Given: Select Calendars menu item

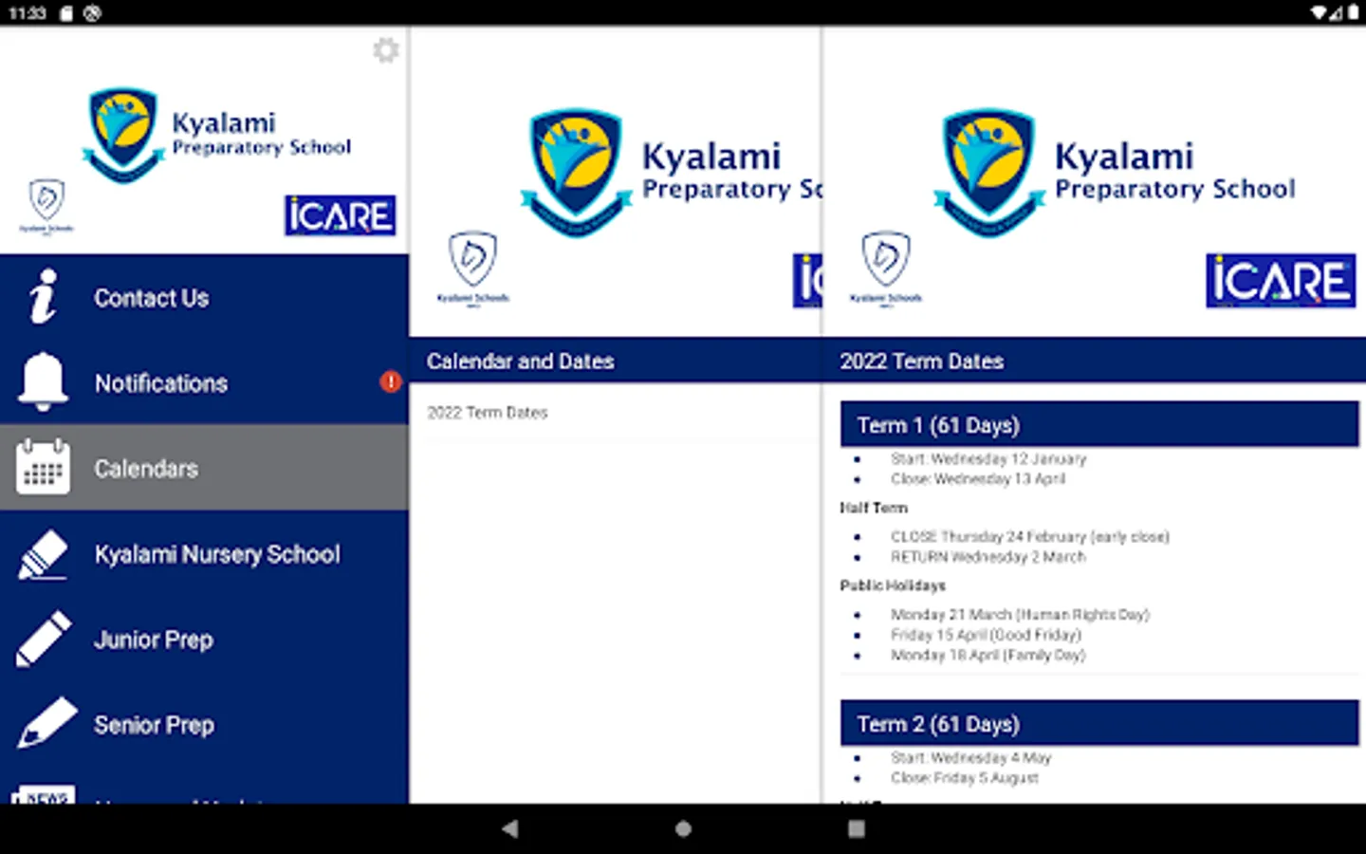Looking at the screenshot, I should pyautogui.click(x=204, y=467).
